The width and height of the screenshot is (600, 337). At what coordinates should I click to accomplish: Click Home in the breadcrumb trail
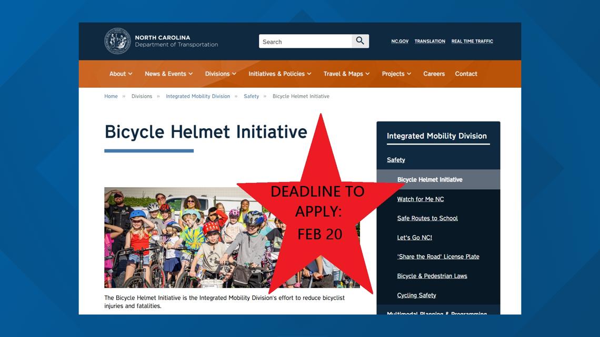click(111, 96)
